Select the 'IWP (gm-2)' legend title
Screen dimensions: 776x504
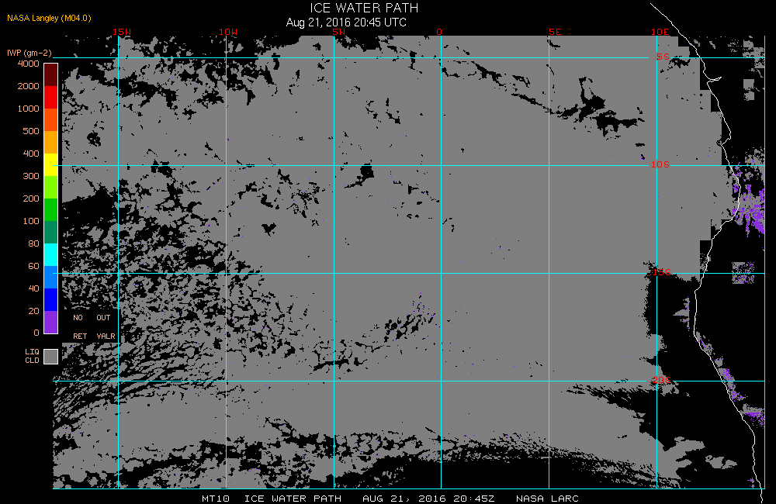tap(29, 53)
